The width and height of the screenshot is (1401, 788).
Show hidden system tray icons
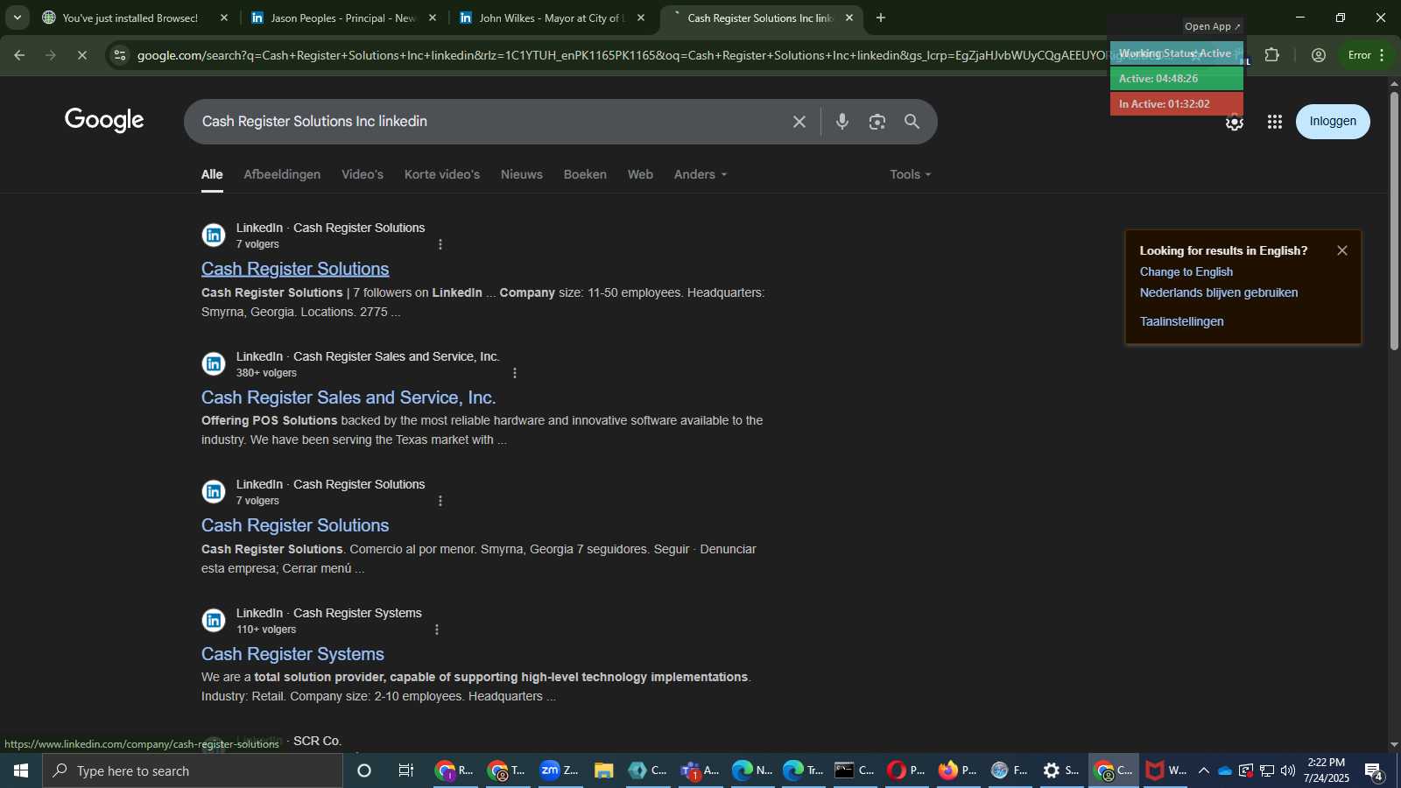coord(1204,770)
